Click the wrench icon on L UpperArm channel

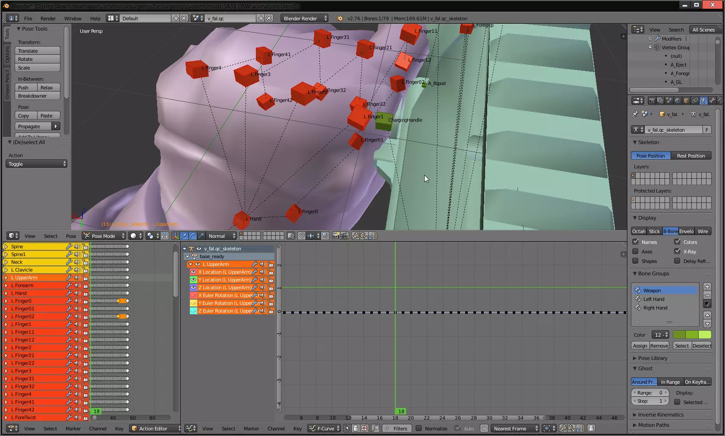pos(255,264)
